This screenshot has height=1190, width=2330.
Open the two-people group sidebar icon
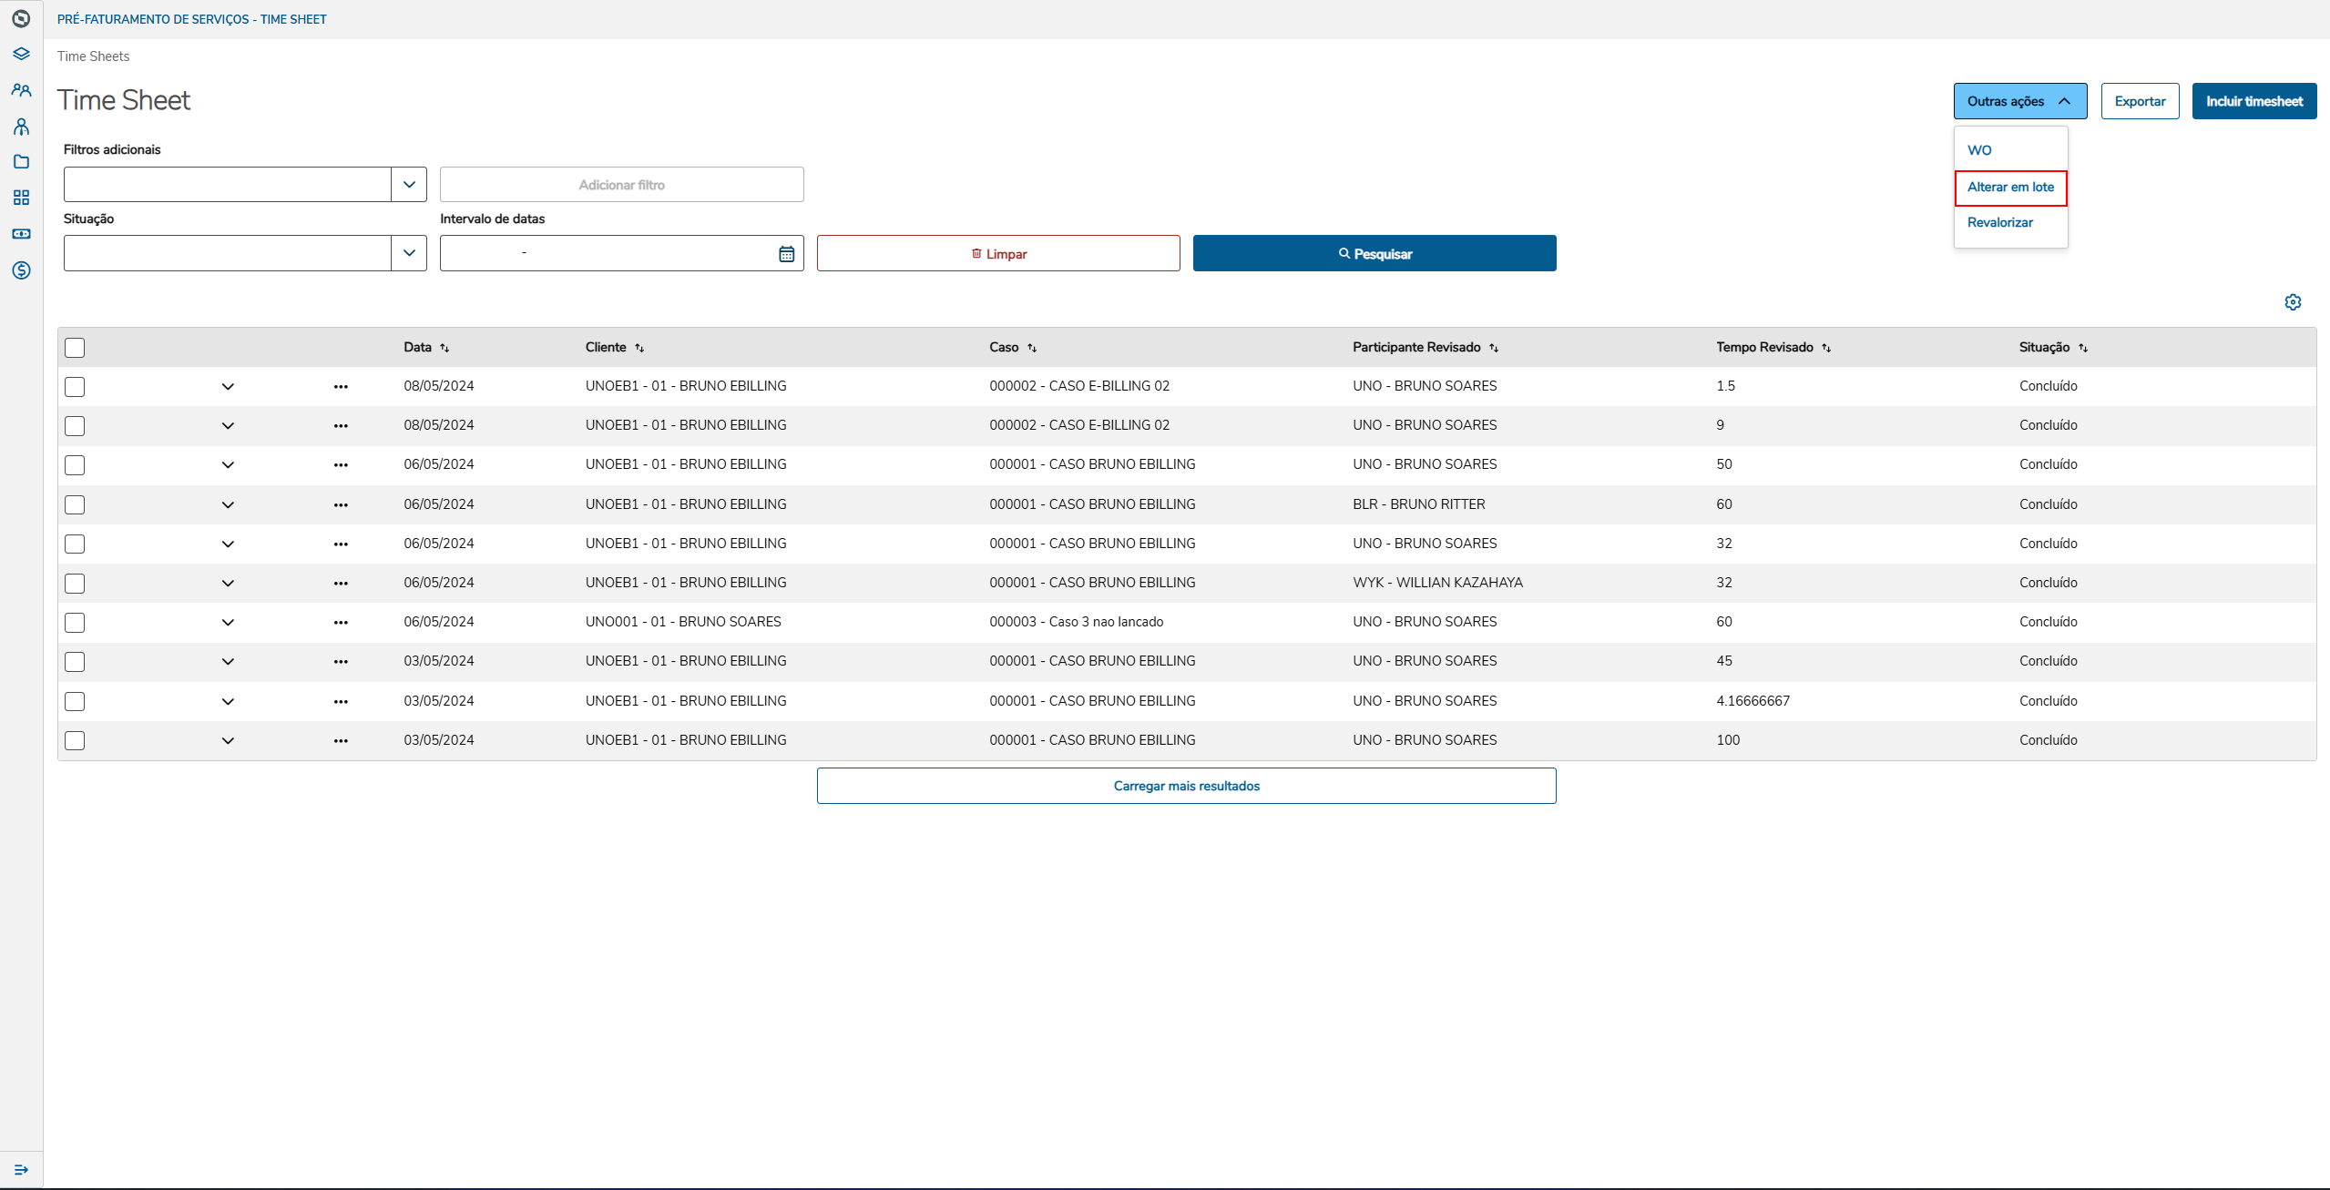pos(21,90)
